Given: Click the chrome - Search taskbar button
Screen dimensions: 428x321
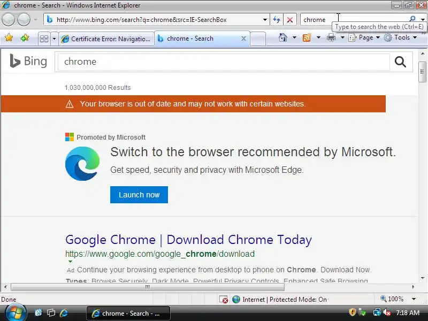Looking at the screenshot, I should coord(128,314).
